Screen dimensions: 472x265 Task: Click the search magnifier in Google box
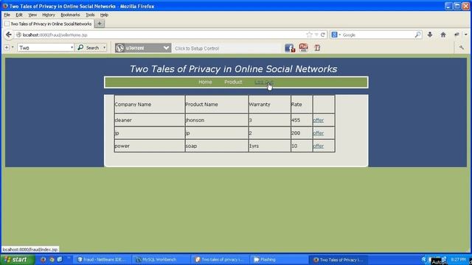(417, 35)
